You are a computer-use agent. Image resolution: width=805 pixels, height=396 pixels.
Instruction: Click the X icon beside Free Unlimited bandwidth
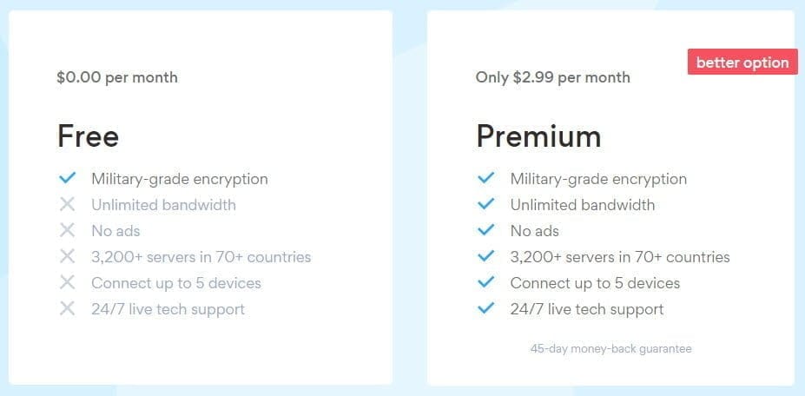pyautogui.click(x=68, y=205)
